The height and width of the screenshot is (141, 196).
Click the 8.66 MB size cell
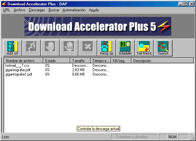coord(78,74)
